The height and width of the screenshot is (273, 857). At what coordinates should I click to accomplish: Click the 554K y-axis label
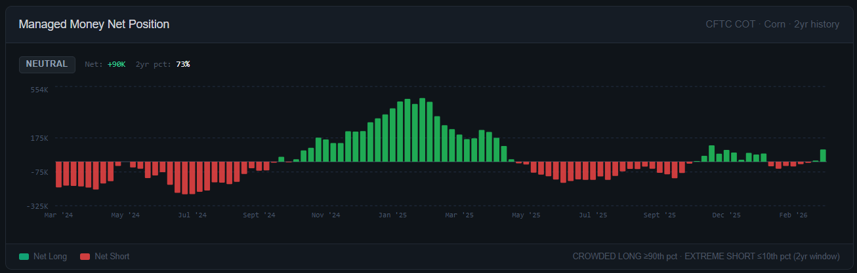[x=39, y=90]
